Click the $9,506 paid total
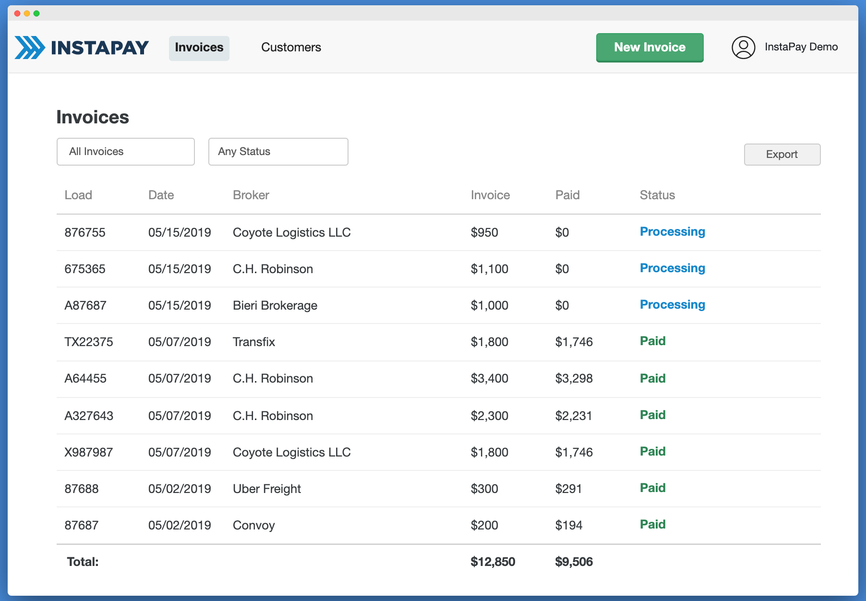This screenshot has height=601, width=866. (574, 562)
